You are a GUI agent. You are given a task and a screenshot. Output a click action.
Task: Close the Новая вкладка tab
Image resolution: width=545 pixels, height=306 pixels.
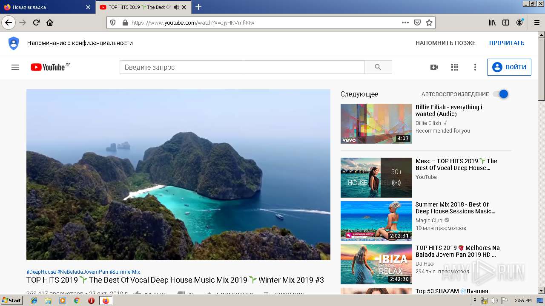(88, 7)
